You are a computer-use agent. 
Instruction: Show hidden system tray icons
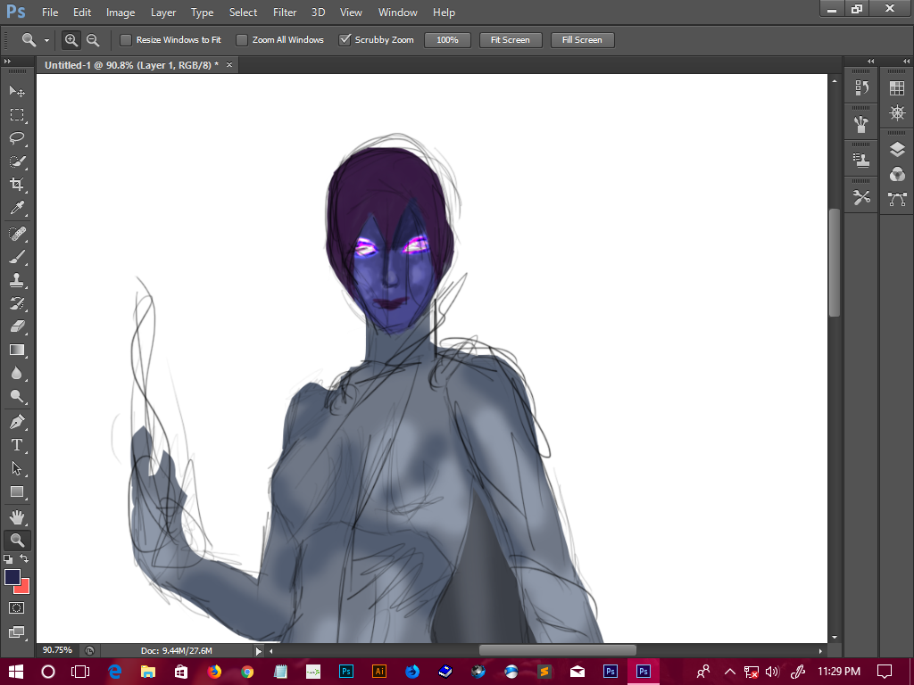(x=730, y=672)
